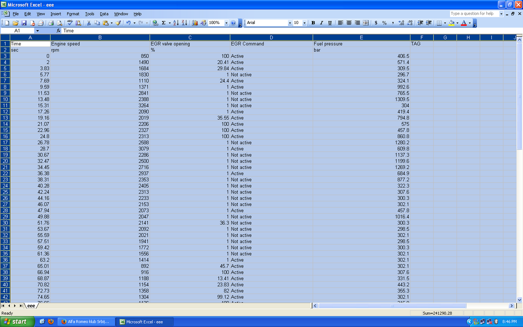Align cell text to the right
The height and width of the screenshot is (327, 523).
click(357, 22)
